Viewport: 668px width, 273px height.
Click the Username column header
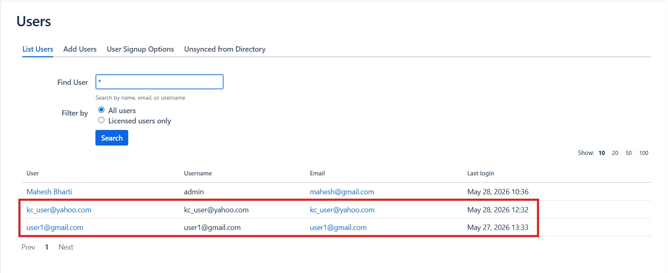[x=198, y=173]
